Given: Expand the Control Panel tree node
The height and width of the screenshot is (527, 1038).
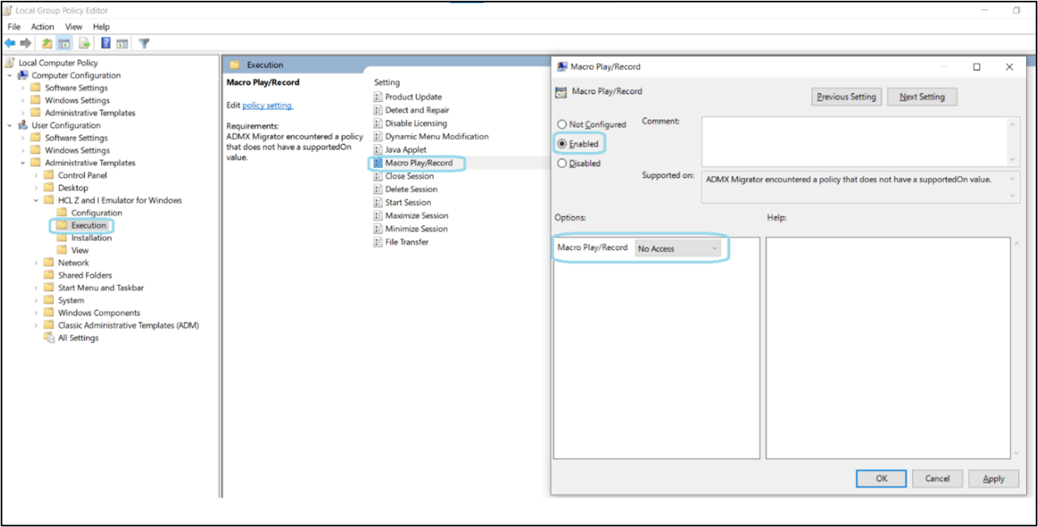Looking at the screenshot, I should [x=36, y=176].
